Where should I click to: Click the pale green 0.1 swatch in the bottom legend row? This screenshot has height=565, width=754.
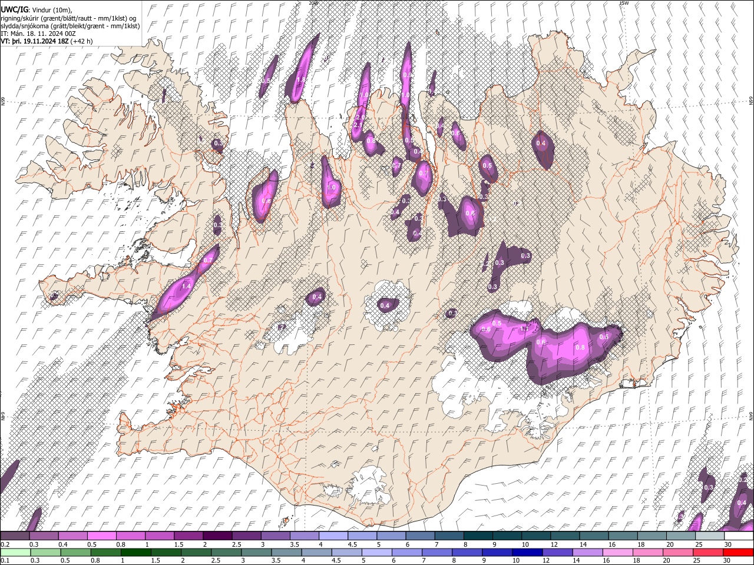(x=15, y=552)
